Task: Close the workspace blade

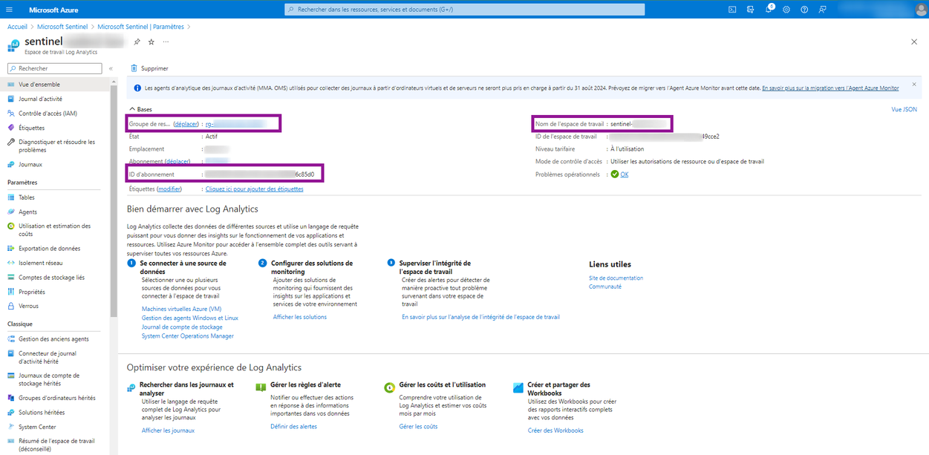Action: pos(914,42)
